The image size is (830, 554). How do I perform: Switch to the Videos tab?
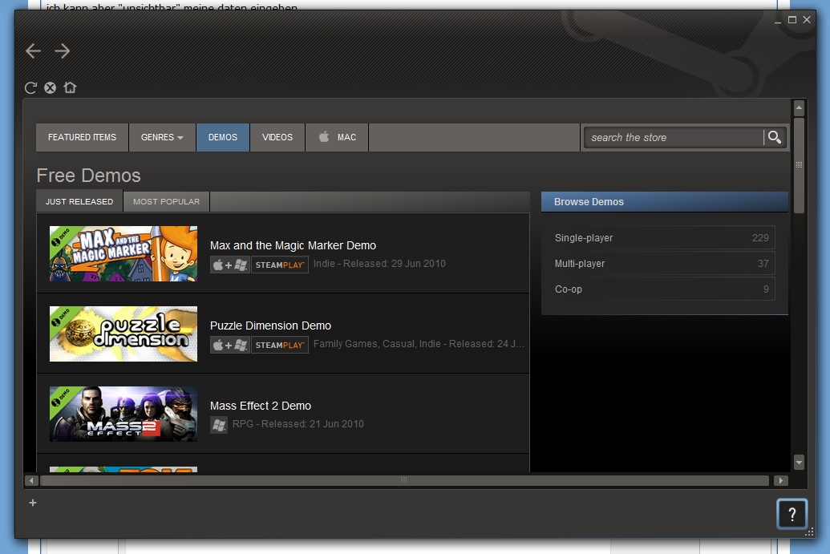277,138
